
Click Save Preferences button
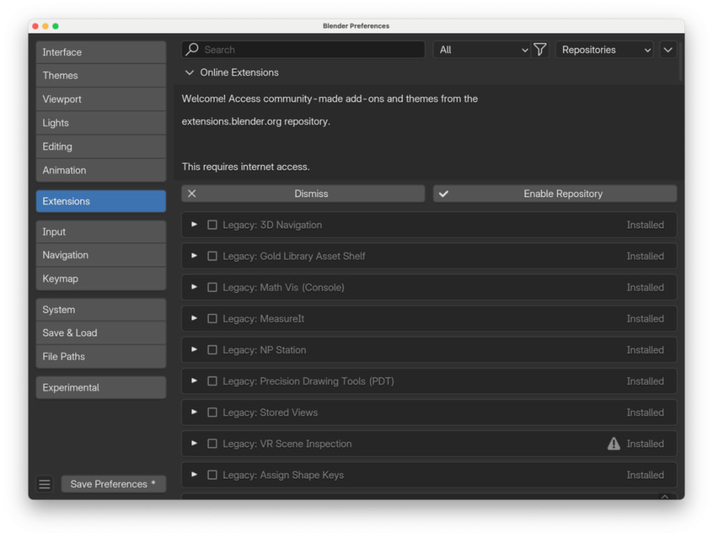pyautogui.click(x=113, y=484)
